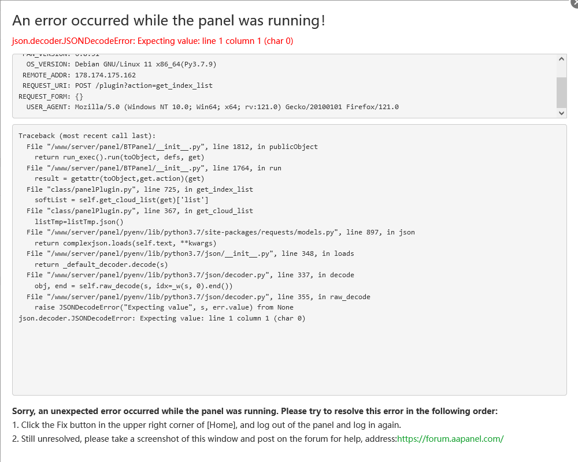Click the OS_VERSION Debian line
Image resolution: width=578 pixels, height=462 pixels.
click(121, 64)
